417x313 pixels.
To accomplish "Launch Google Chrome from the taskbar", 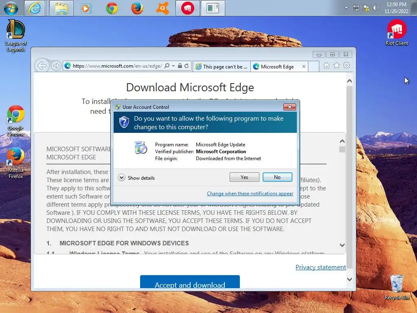I will pos(112,8).
